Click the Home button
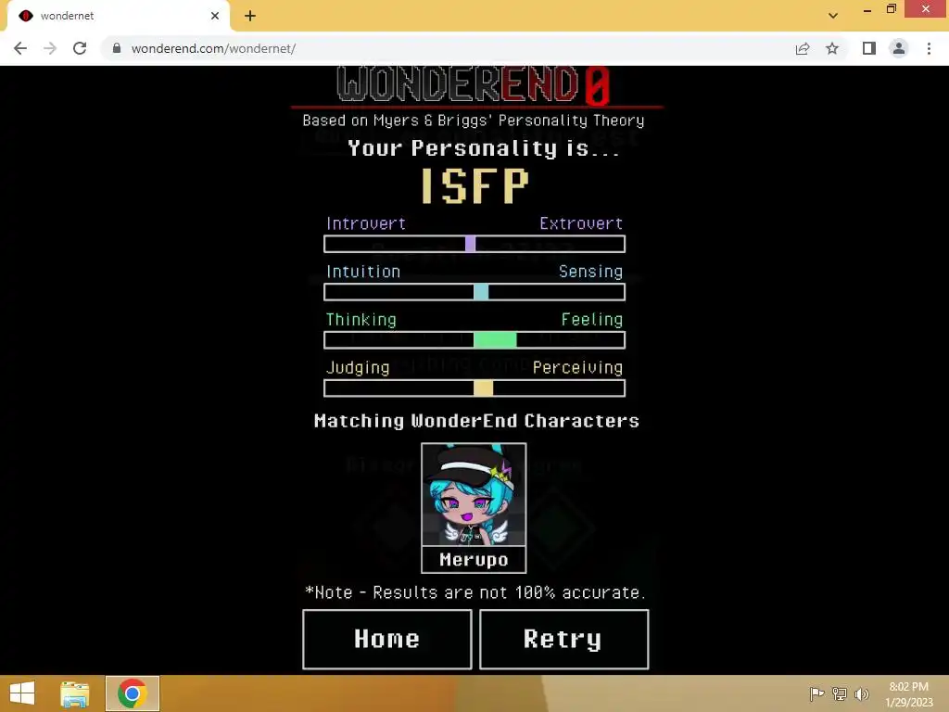The height and width of the screenshot is (712, 949). pyautogui.click(x=387, y=640)
